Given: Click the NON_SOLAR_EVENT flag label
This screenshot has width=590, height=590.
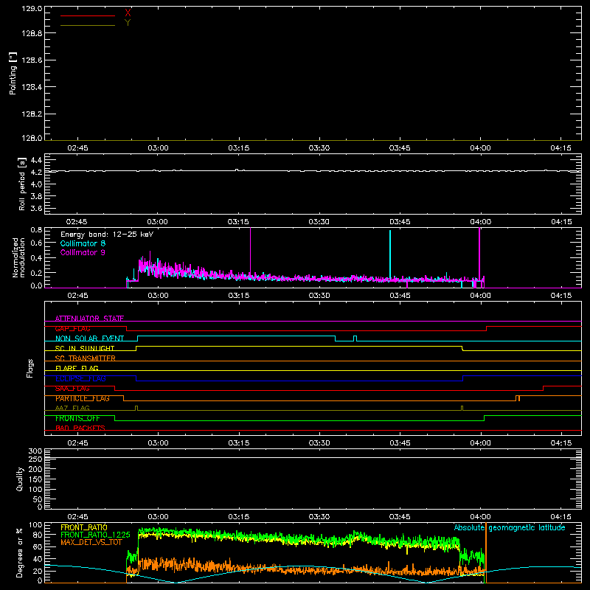Looking at the screenshot, I should click(x=89, y=339).
